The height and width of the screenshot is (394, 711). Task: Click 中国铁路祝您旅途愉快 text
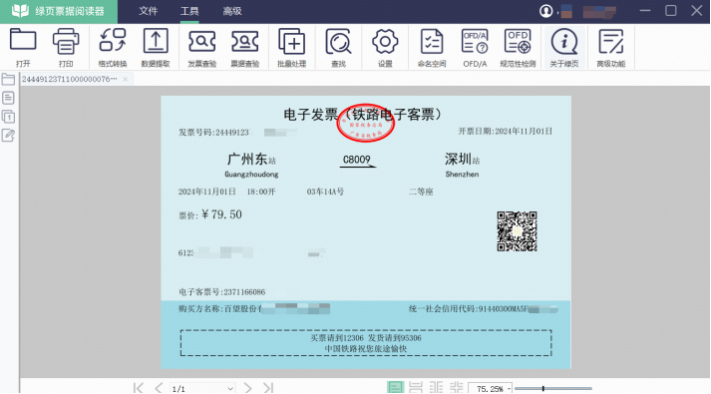[366, 349]
